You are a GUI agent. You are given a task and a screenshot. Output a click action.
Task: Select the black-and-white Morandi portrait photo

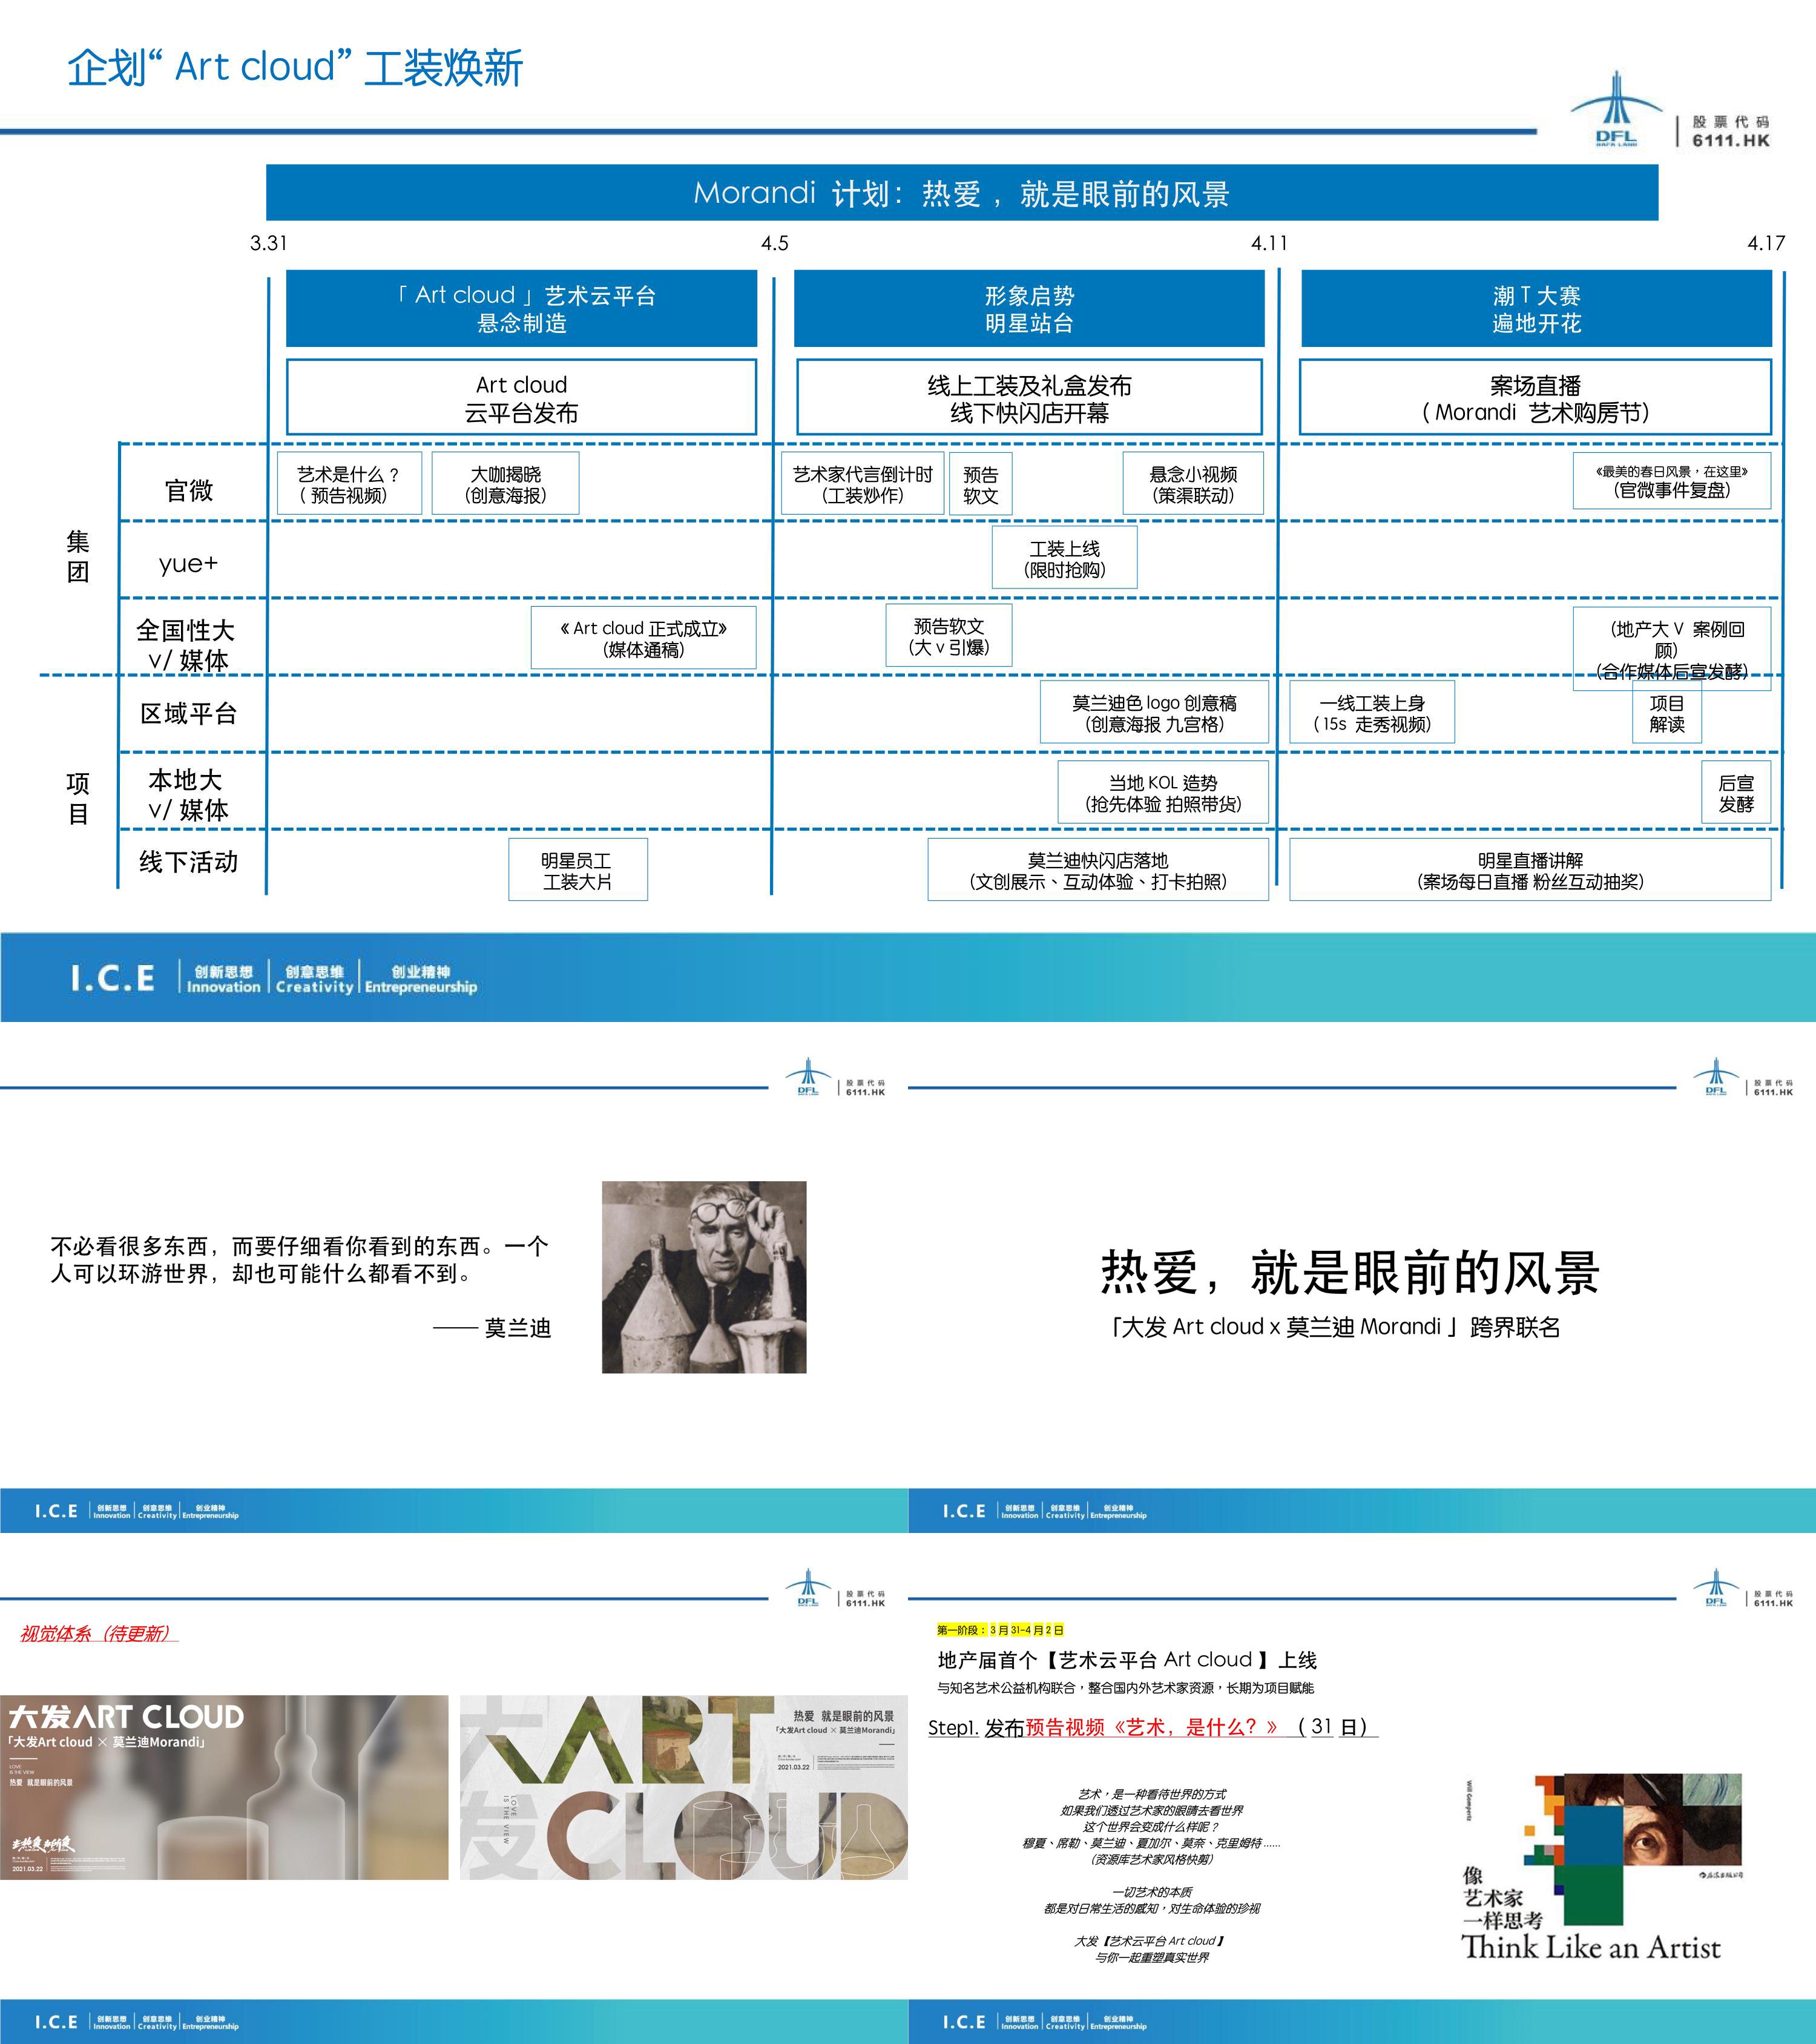tap(704, 1277)
